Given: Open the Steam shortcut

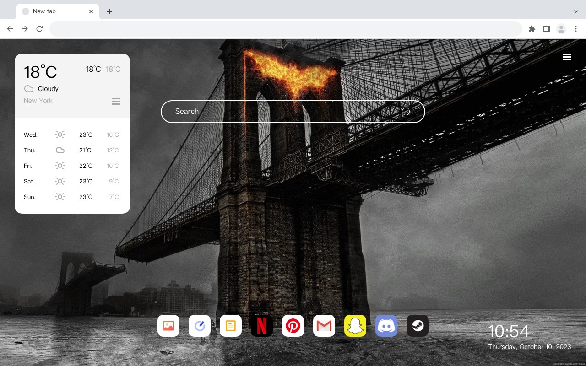Looking at the screenshot, I should point(418,326).
